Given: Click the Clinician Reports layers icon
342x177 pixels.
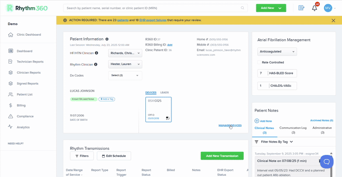Looking at the screenshot, I should [10, 72].
